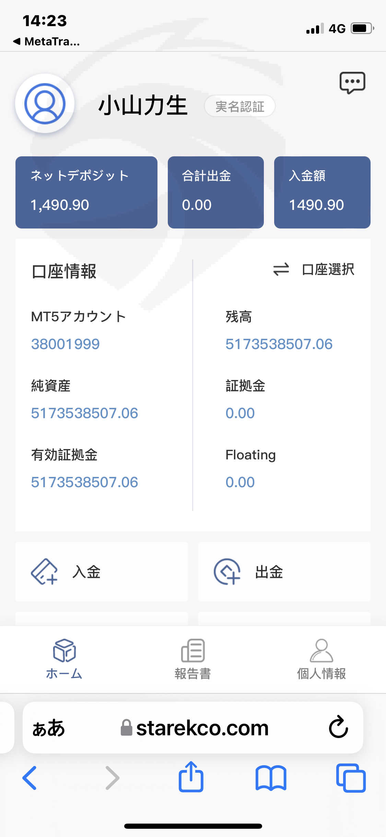
Task: Open the Safari share sheet
Action: pos(191,777)
